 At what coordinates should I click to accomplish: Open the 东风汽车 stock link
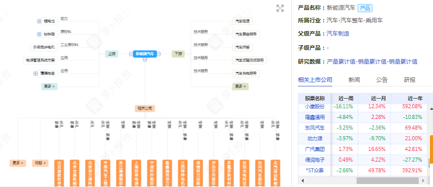pos(315,128)
